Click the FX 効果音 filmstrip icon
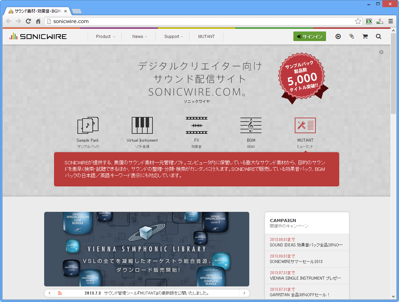 196,125
